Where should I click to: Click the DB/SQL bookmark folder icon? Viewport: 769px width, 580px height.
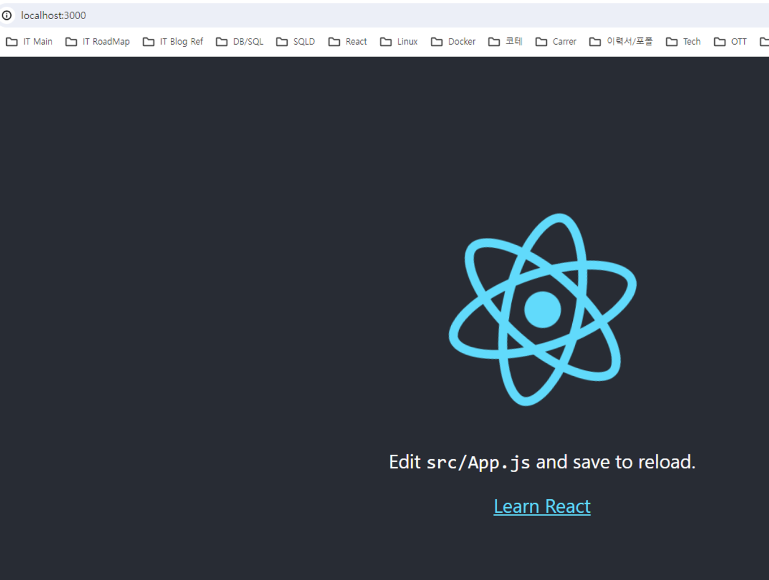[221, 41]
